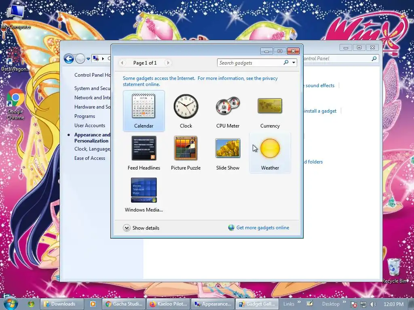Click the small flag icon next to Start
Image resolution: width=414 pixels, height=310 pixels.
pos(31,304)
